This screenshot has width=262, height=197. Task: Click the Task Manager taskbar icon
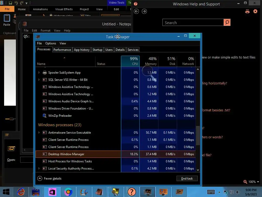pos(148,192)
